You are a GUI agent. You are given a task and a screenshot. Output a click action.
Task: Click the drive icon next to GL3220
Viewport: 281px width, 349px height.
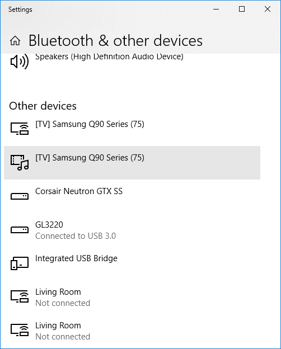(x=20, y=230)
